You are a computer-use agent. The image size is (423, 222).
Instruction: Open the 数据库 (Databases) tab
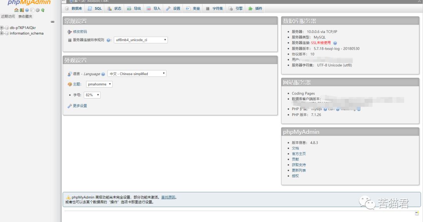pos(74,9)
